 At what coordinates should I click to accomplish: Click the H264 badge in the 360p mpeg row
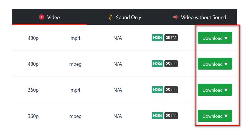point(157,116)
